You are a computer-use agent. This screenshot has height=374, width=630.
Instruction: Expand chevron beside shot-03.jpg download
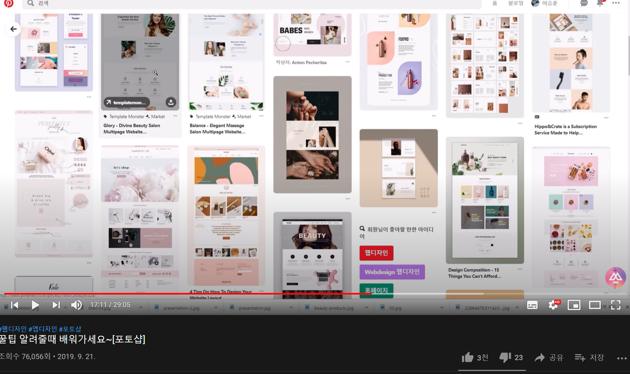click(141, 308)
